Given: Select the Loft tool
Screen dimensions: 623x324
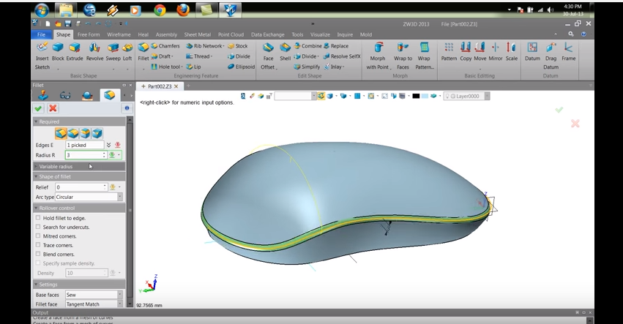Looking at the screenshot, I should tap(127, 52).
